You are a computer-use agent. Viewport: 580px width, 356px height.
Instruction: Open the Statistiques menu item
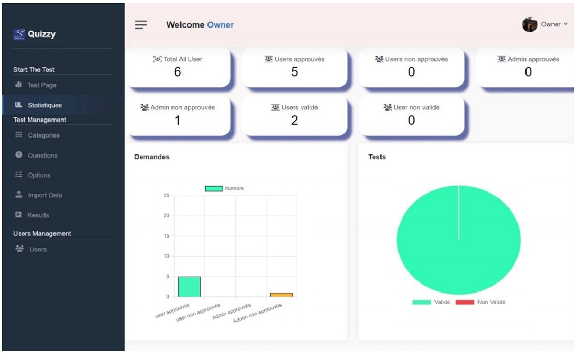[x=44, y=105]
